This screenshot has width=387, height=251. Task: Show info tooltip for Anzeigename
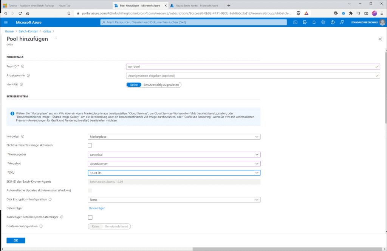coord(28,75)
